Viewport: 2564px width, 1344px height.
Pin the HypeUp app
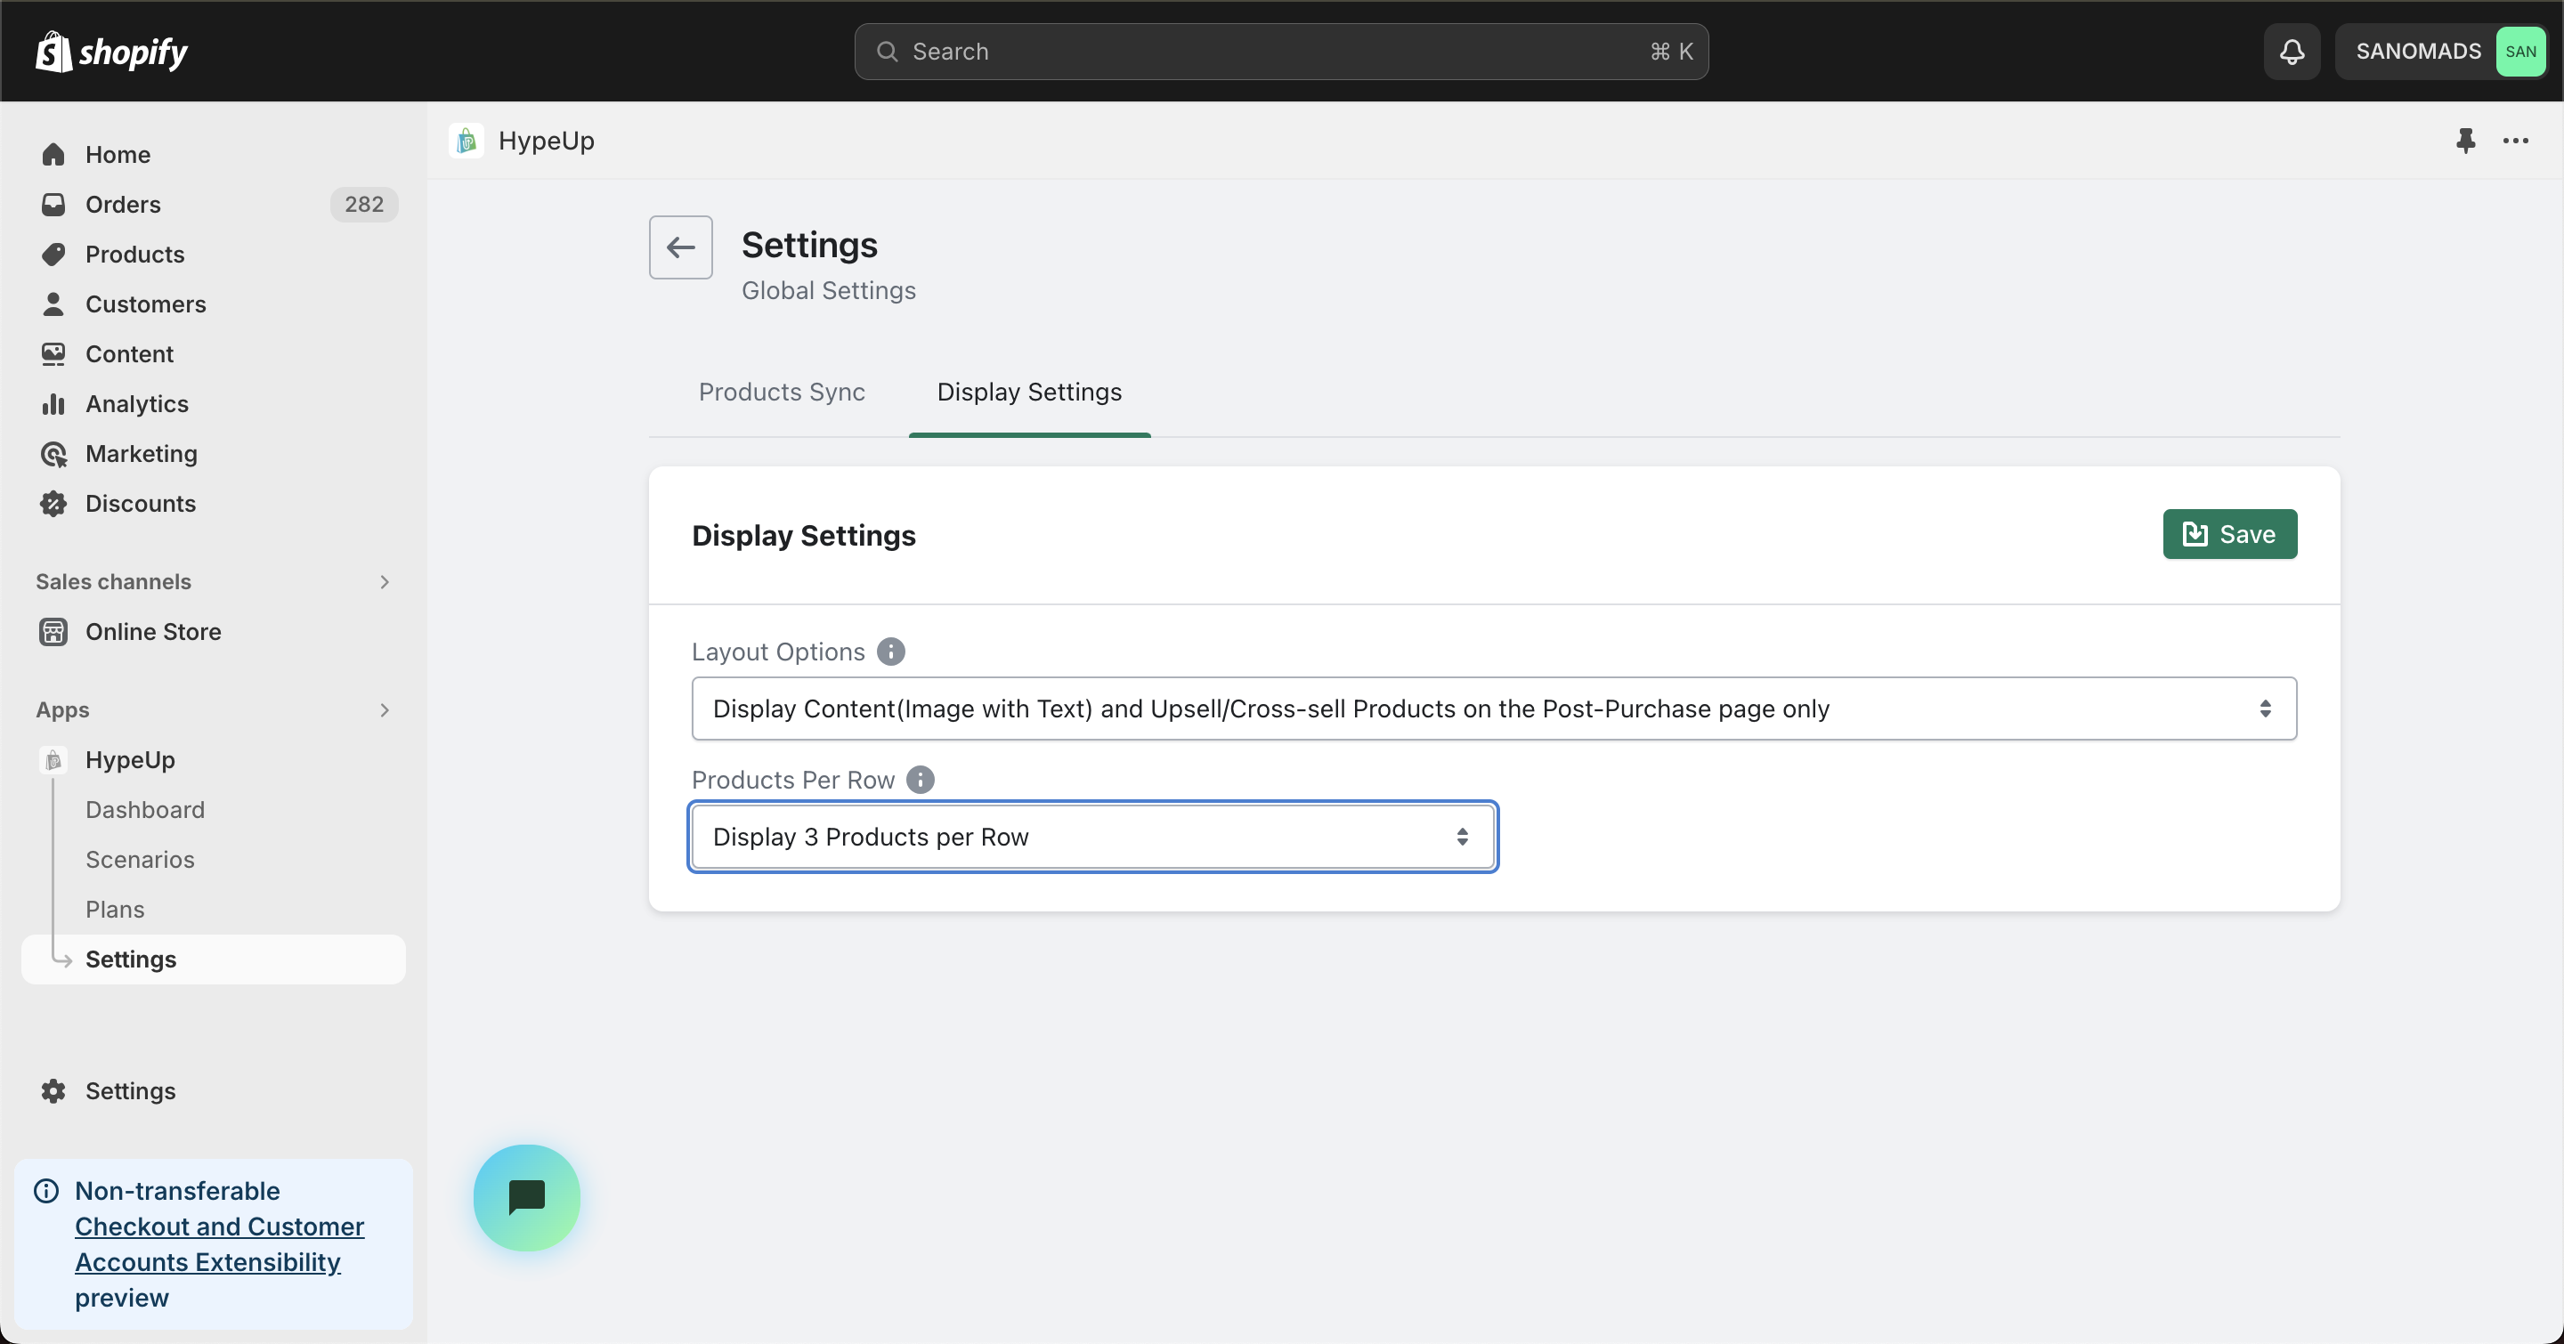point(2464,141)
